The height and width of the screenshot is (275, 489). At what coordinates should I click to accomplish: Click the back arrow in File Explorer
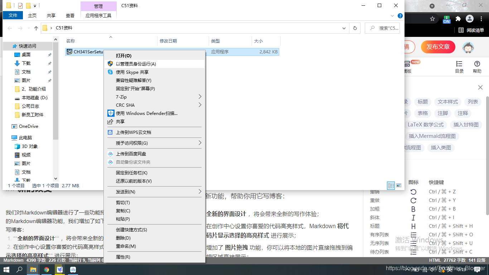[10, 28]
